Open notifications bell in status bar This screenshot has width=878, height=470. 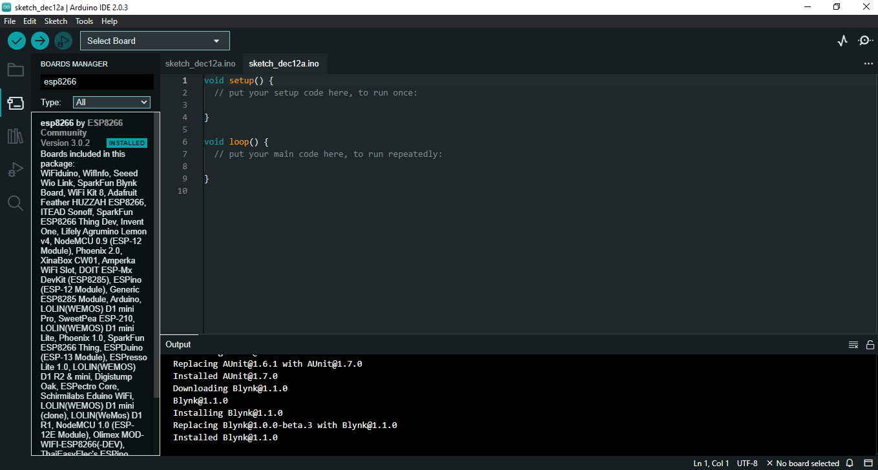tap(850, 464)
